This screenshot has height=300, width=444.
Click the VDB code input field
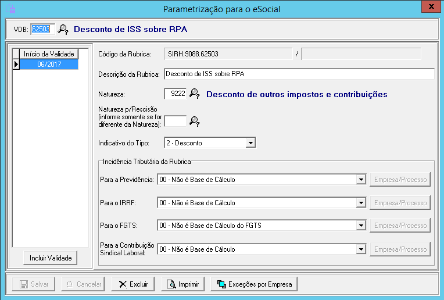[42, 29]
